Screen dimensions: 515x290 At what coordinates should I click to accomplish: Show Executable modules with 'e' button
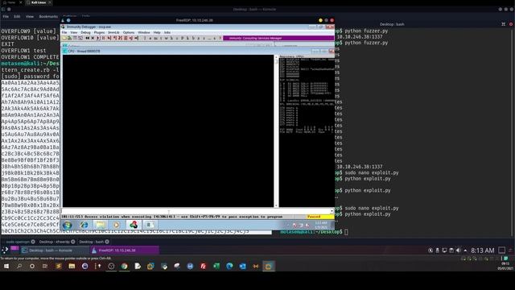click(150, 38)
